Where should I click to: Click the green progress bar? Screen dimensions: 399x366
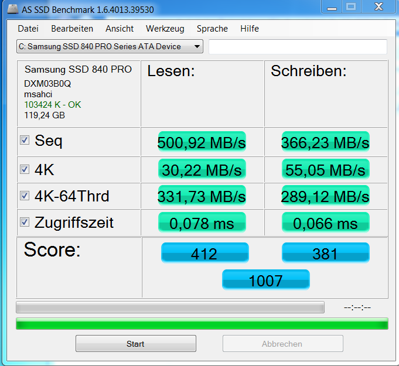point(202,323)
